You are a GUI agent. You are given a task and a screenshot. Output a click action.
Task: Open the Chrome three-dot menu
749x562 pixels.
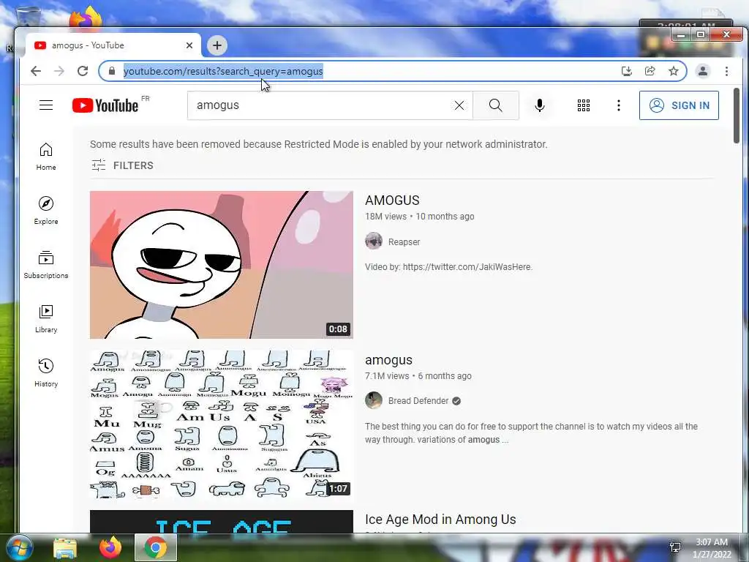pos(726,71)
